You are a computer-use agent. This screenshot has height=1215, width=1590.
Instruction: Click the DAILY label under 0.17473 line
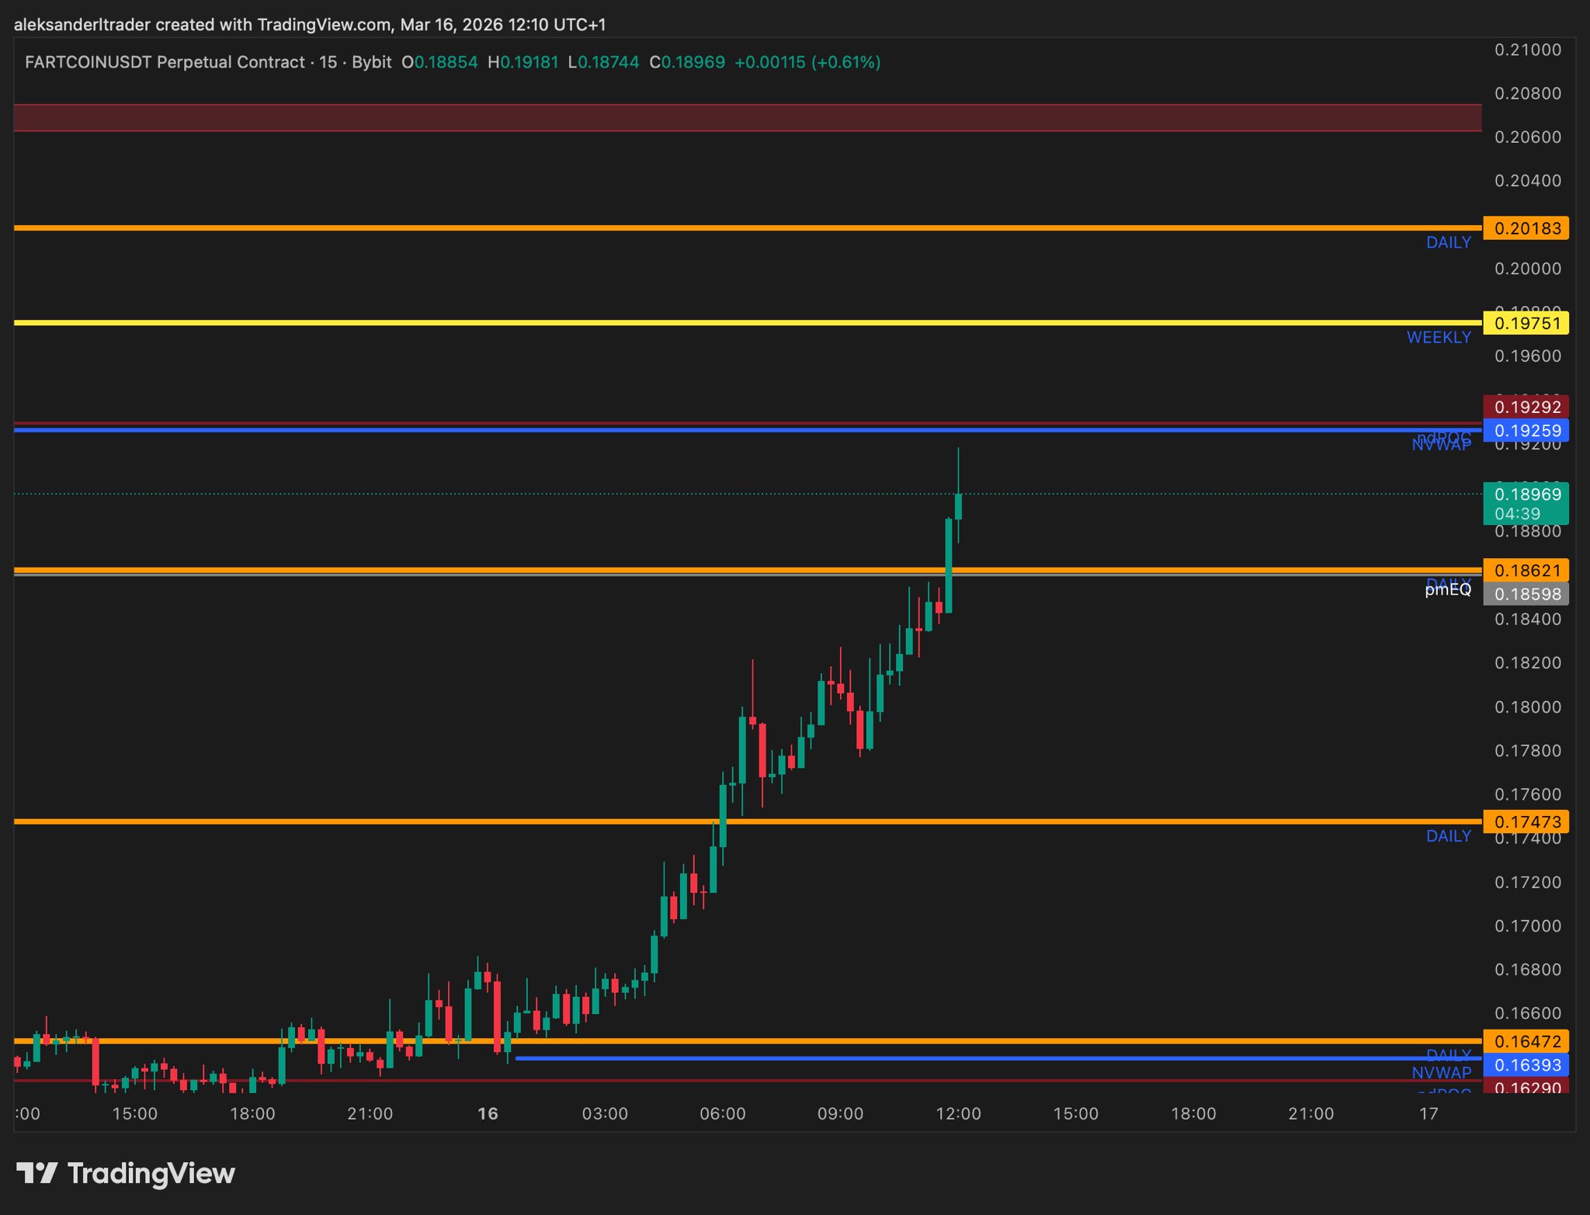[1448, 836]
